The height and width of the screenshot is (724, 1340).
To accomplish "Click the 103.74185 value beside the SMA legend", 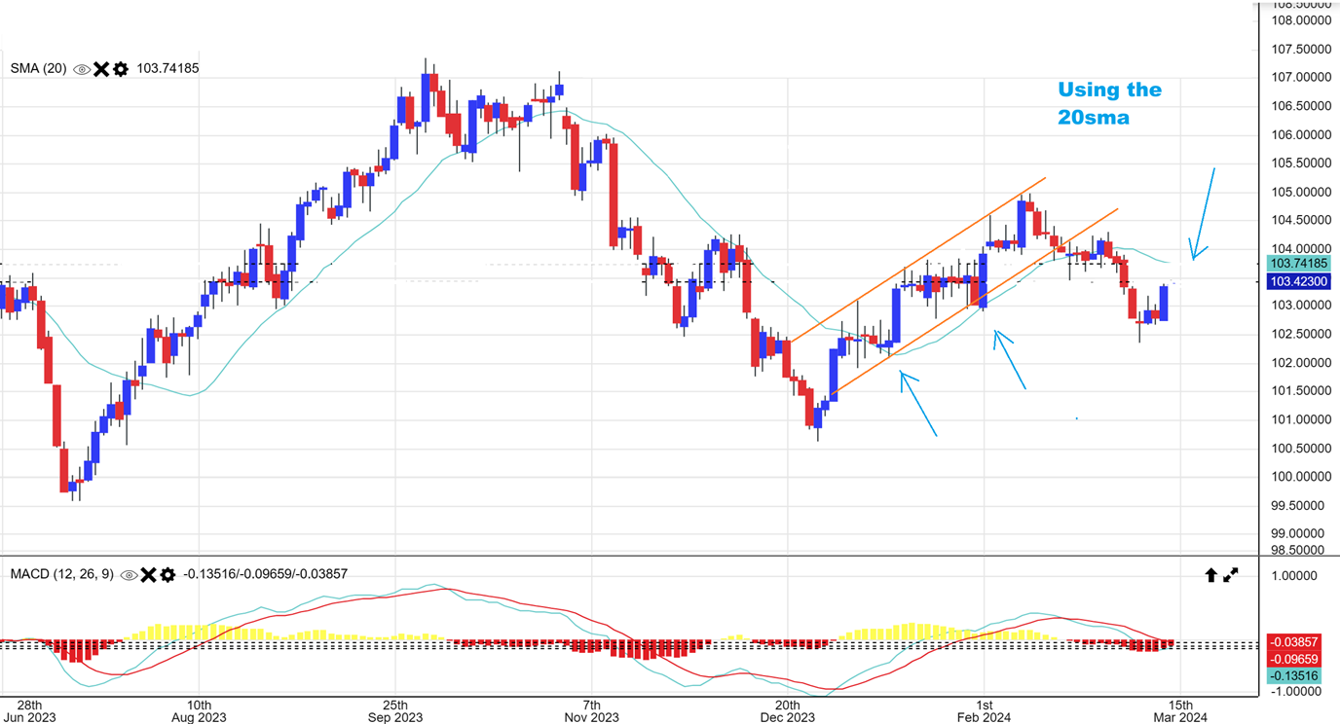I will pos(168,69).
